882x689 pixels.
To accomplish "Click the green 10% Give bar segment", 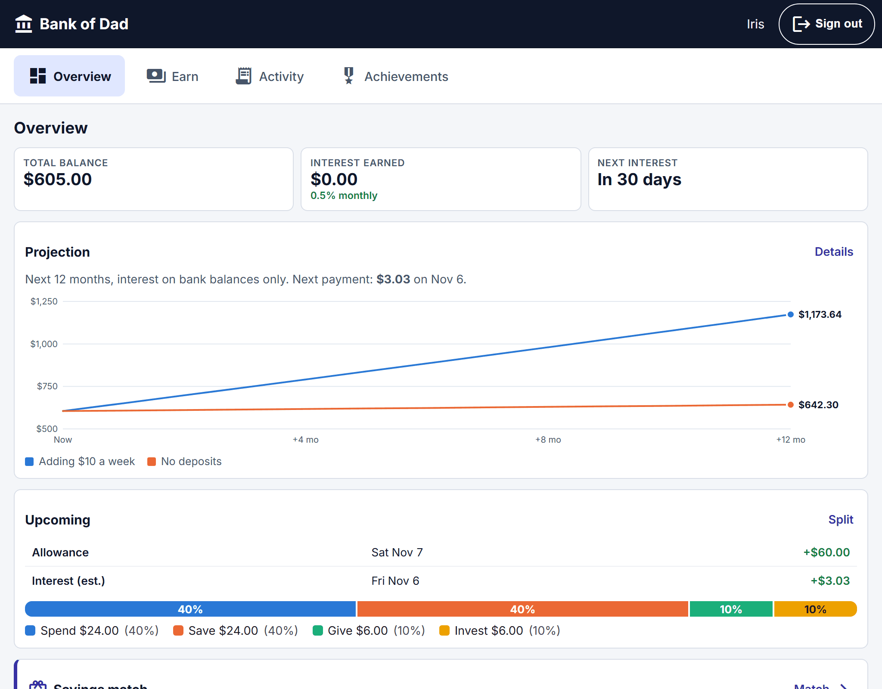I will 731,609.
